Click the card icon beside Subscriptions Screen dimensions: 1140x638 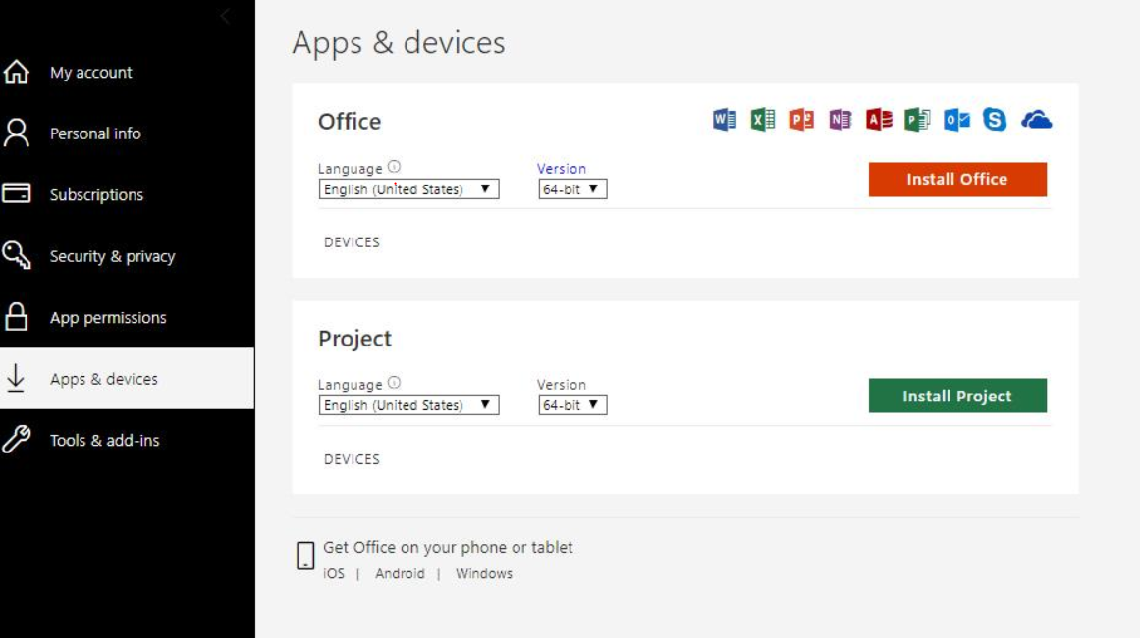(x=16, y=193)
